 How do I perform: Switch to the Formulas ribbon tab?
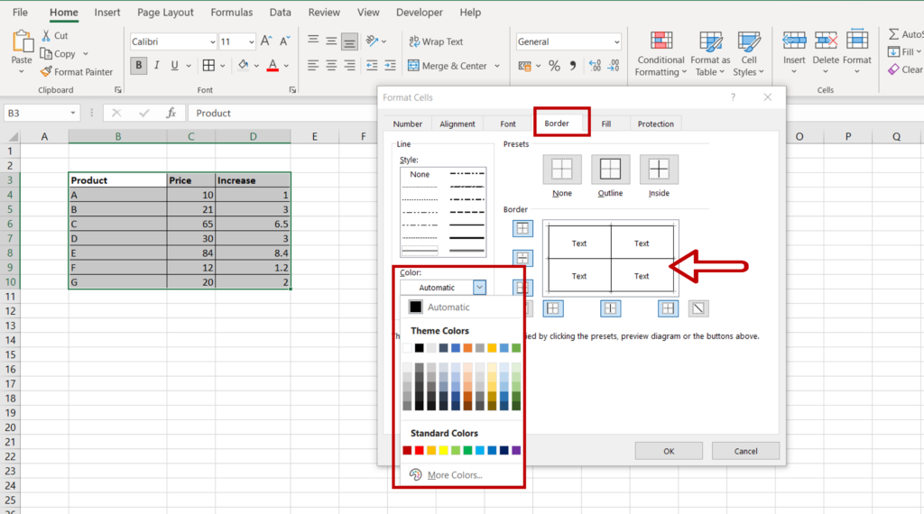[232, 13]
